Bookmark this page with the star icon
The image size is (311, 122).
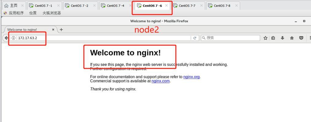pyautogui.click(x=265, y=38)
